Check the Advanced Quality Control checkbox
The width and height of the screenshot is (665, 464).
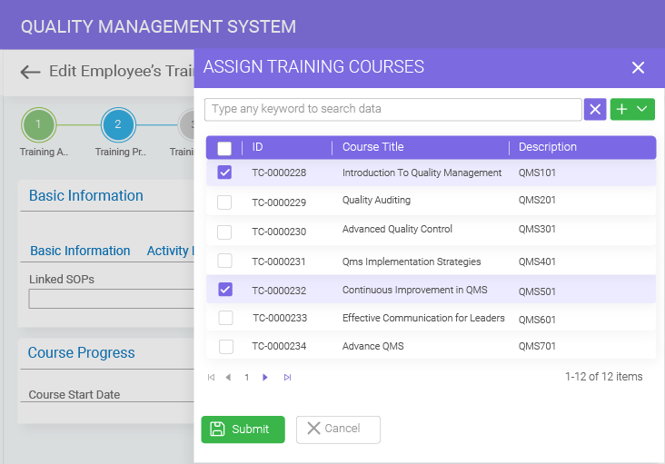click(x=224, y=232)
